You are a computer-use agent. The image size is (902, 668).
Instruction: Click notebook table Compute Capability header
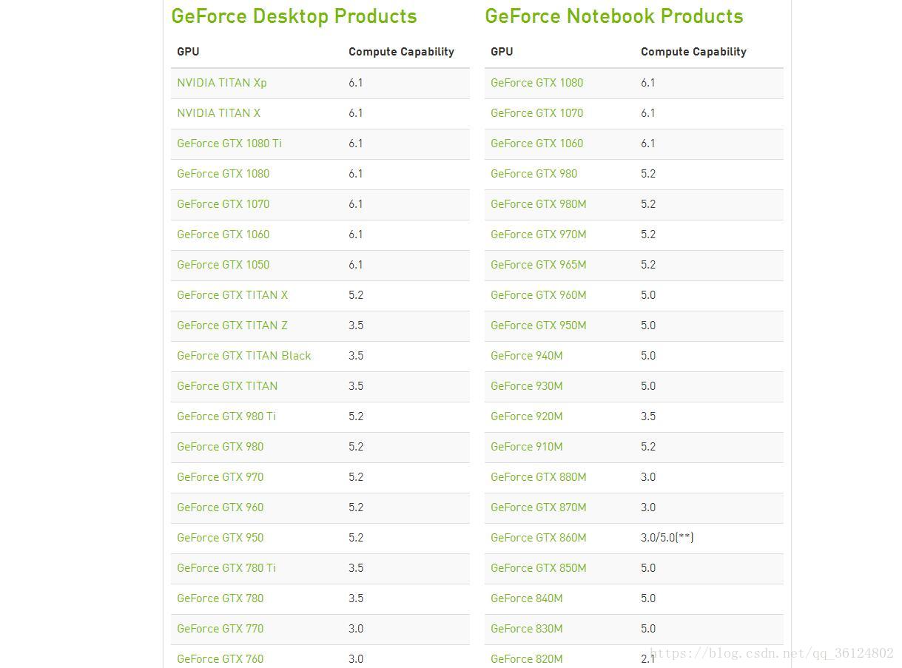pos(693,52)
